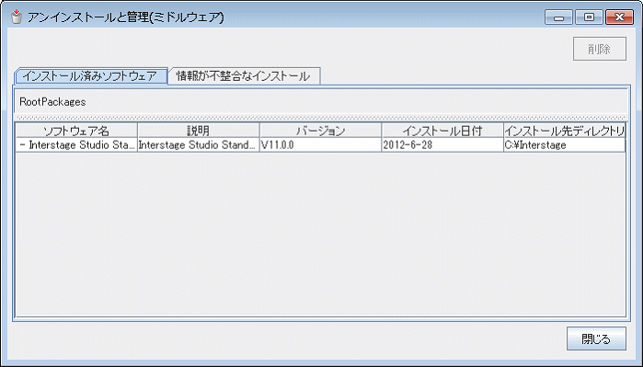Viewport: 643px width, 367px height.
Task: Switch to インストール済みソフトウェア tab
Action: [x=91, y=76]
